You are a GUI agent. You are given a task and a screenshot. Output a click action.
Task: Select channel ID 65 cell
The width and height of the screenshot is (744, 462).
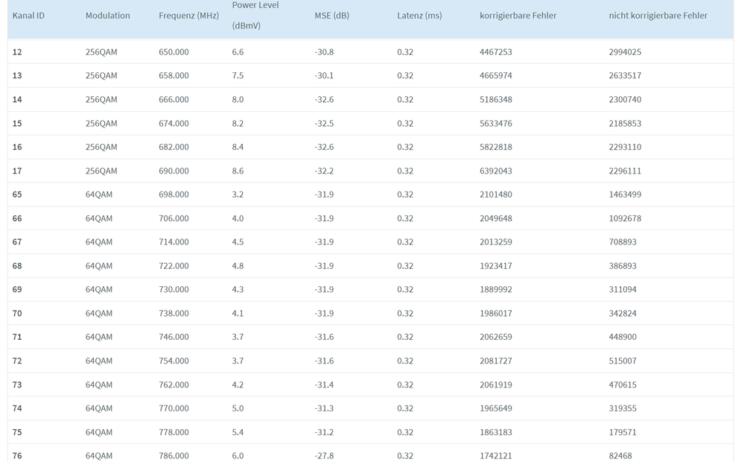(x=17, y=194)
